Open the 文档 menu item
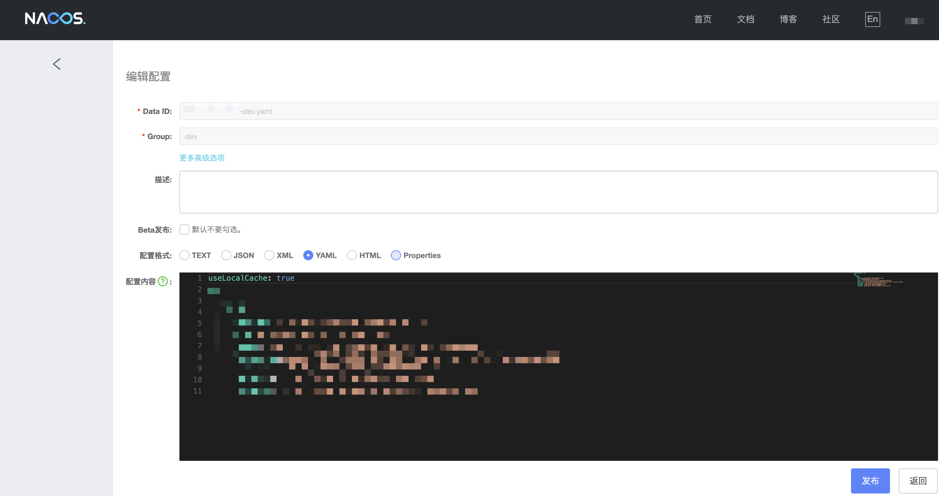939x496 pixels. (745, 19)
